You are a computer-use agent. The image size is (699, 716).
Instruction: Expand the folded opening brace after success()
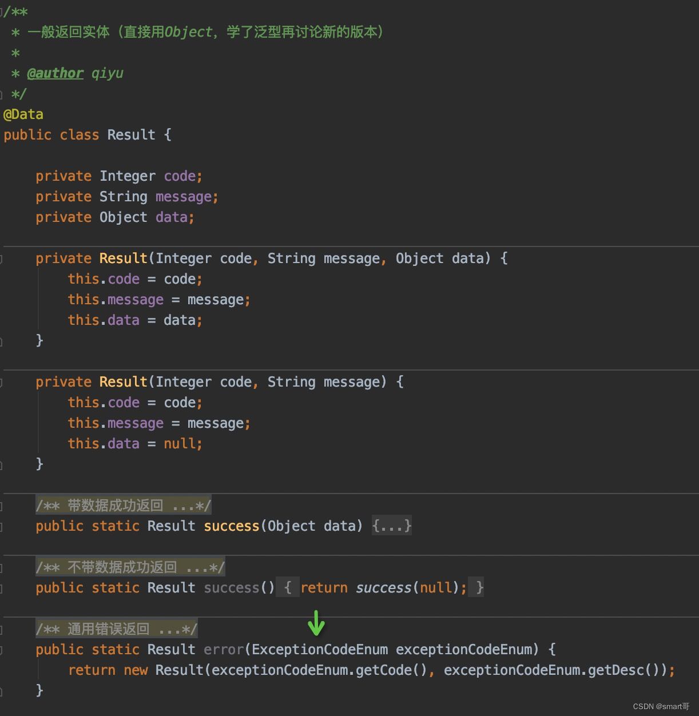pos(288,587)
